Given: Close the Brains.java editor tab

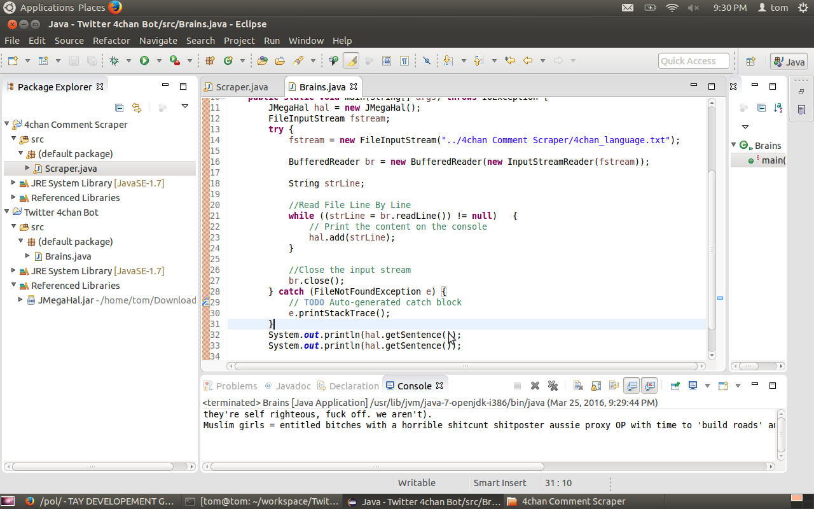Looking at the screenshot, I should pyautogui.click(x=354, y=86).
